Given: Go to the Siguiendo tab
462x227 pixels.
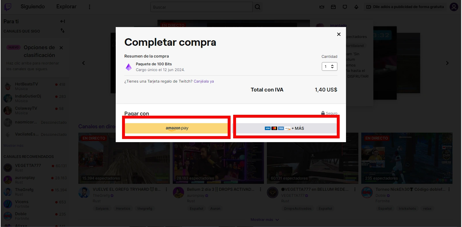Looking at the screenshot, I should tap(33, 7).
